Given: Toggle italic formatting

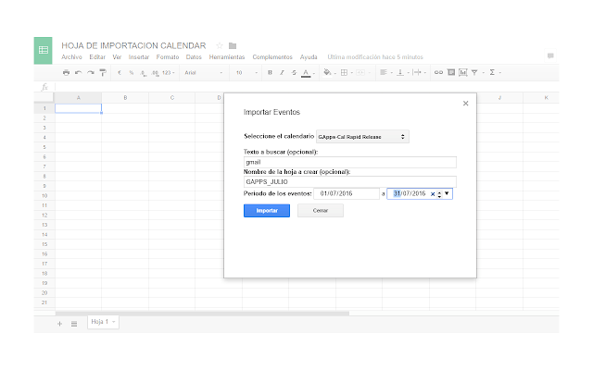Looking at the screenshot, I should pyautogui.click(x=282, y=72).
